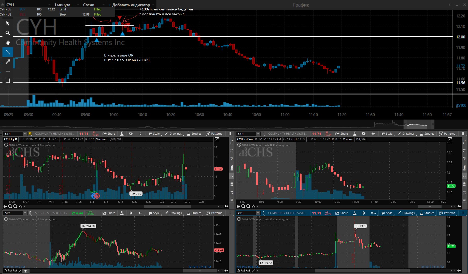Open the flask icon in CYH daily chart toolbar
468x274 pixels.
pyautogui.click(x=122, y=134)
